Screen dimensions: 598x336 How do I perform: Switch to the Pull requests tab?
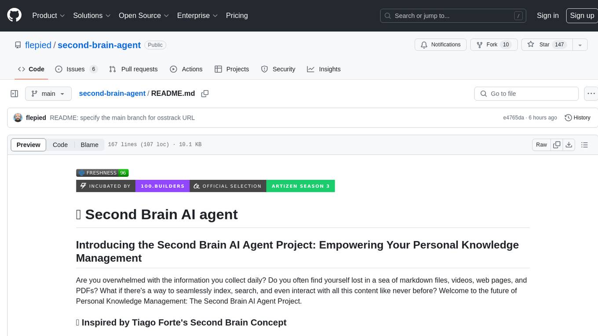point(133,69)
